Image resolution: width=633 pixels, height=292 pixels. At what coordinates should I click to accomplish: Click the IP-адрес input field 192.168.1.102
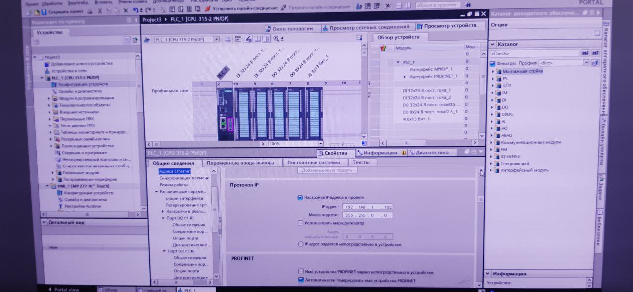367,207
